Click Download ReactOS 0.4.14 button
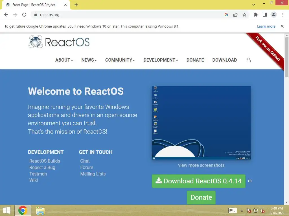Screen dimensions: 289x216 coord(198,181)
